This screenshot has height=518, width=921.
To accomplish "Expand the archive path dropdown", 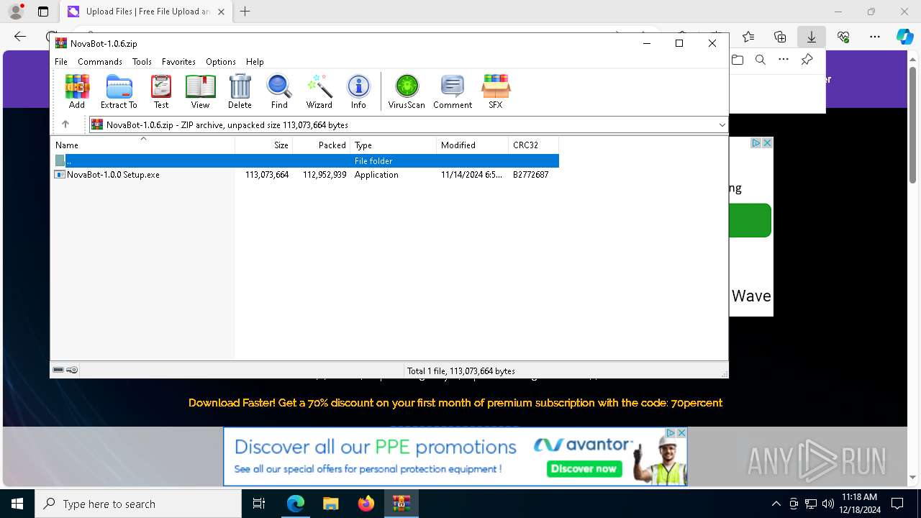I will (x=722, y=125).
